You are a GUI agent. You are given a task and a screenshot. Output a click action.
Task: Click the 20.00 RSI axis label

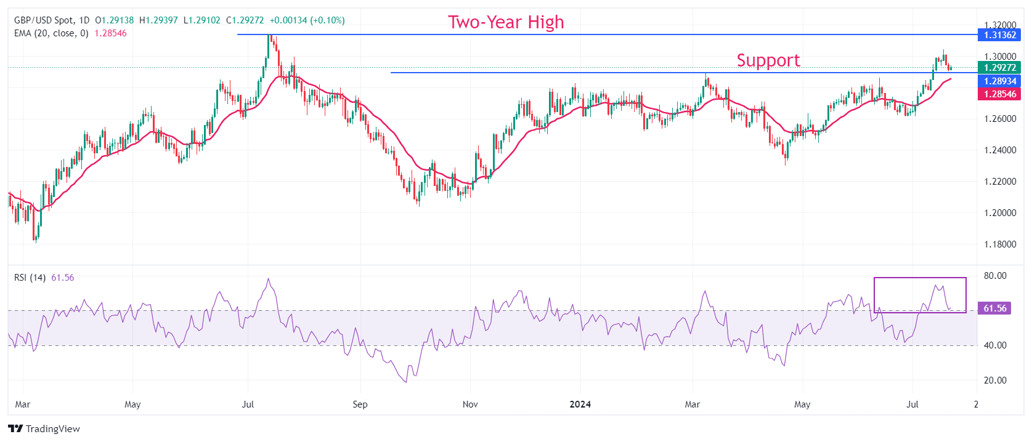pos(995,380)
